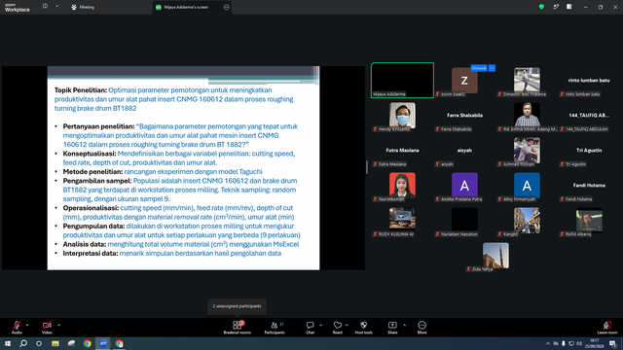Click phone call icon in title bar
Image resolution: width=623 pixels, height=350 pixels.
556,7
